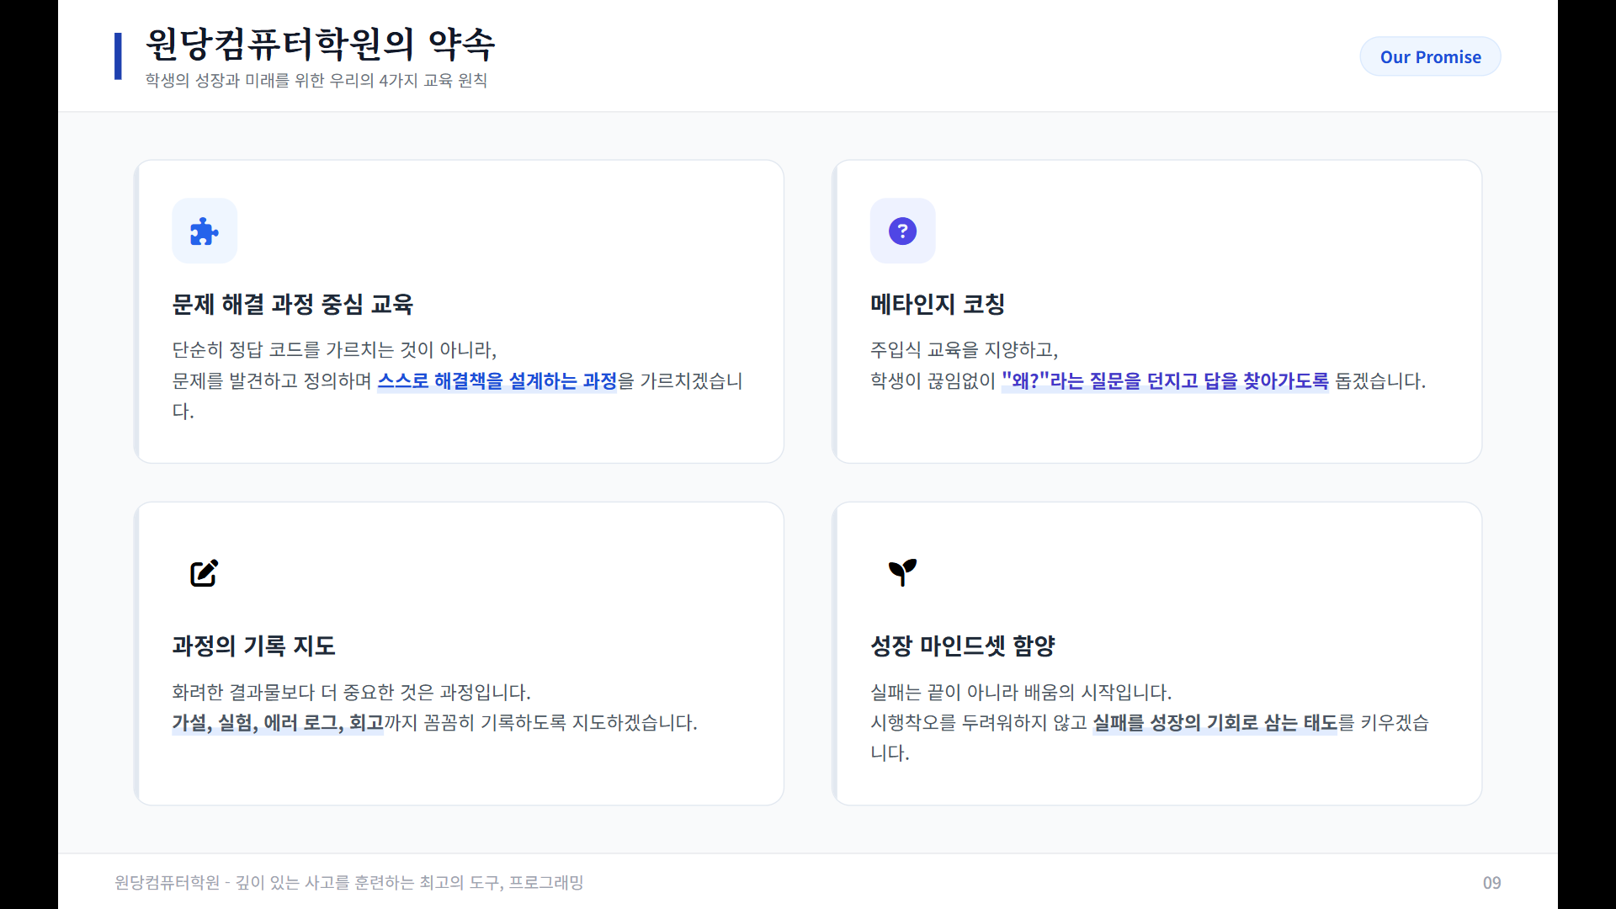Click highlighted text 실패를 성장의 기회로 삼는 태도
The image size is (1616, 909).
click(x=1215, y=723)
